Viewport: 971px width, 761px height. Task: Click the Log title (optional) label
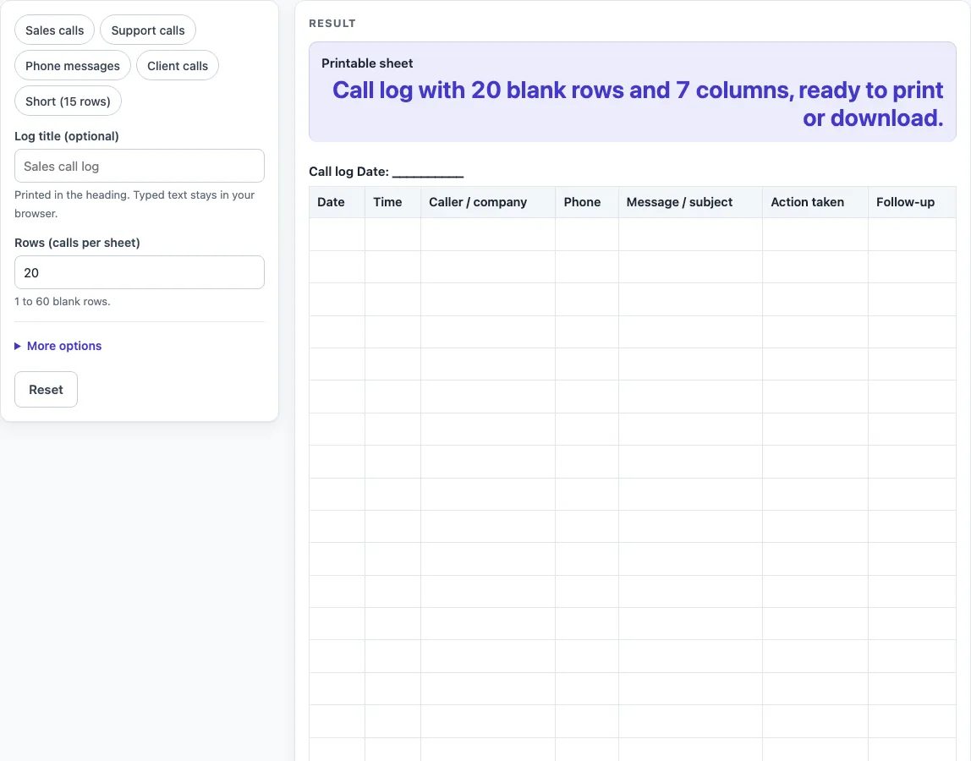pos(67,136)
